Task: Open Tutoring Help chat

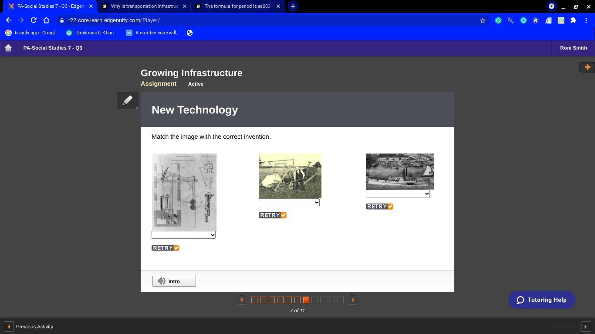Action: (x=541, y=300)
